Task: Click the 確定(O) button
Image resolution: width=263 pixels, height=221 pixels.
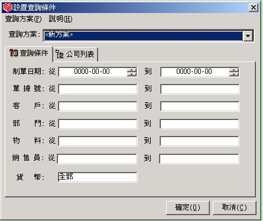Action: pyautogui.click(x=187, y=207)
